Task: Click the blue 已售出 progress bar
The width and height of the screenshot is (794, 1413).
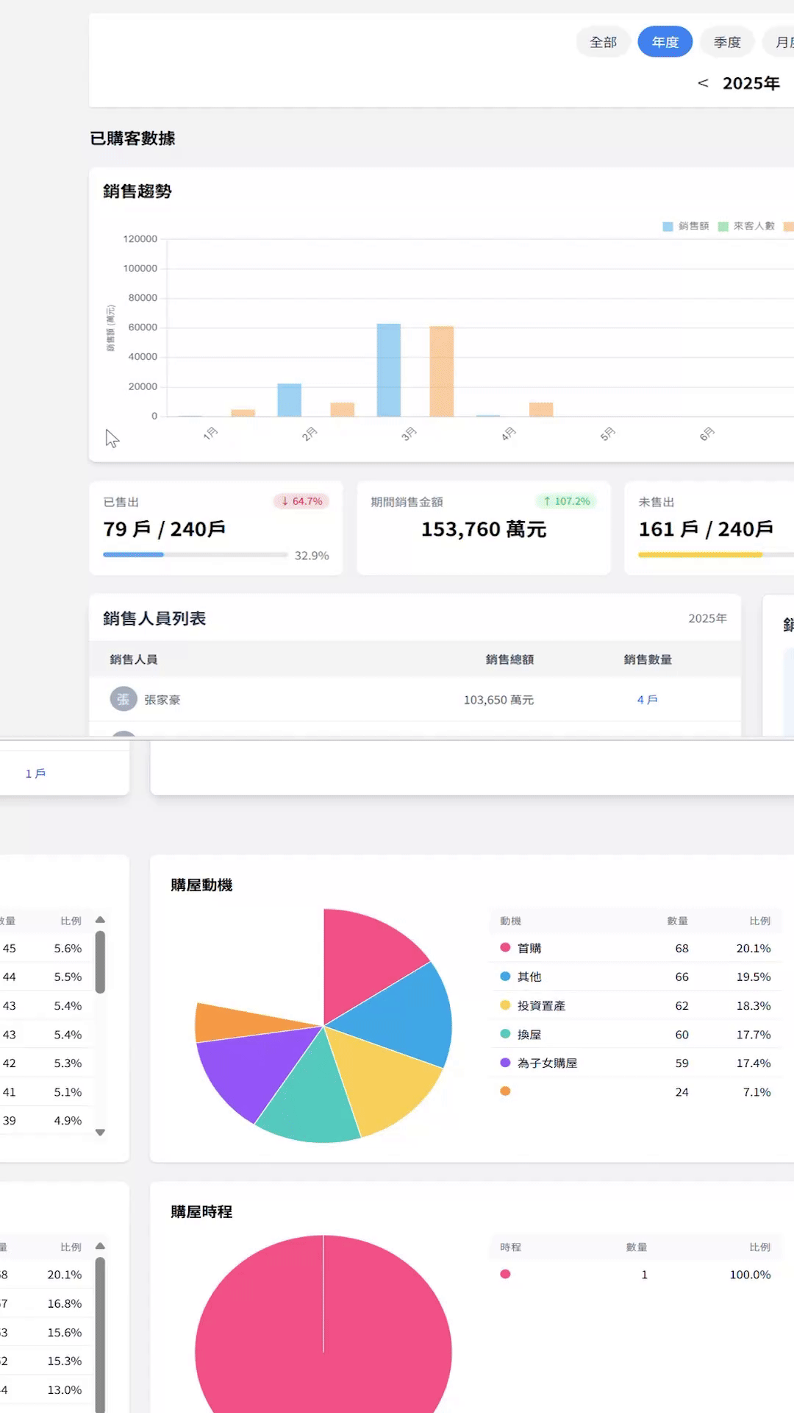Action: click(134, 555)
